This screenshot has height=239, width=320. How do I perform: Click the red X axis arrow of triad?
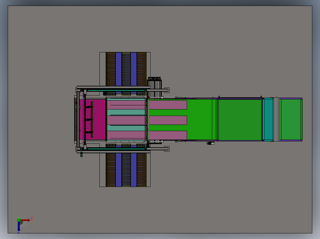coord(25,220)
